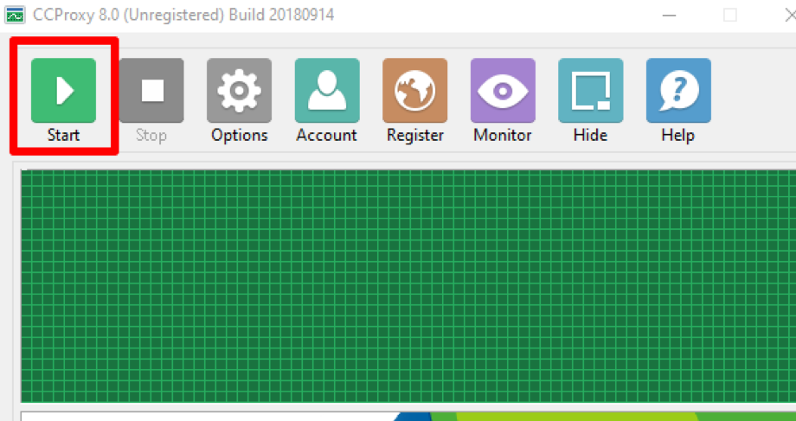Click the title text CCProxy 8.0 (Unregistered)

pyautogui.click(x=128, y=15)
